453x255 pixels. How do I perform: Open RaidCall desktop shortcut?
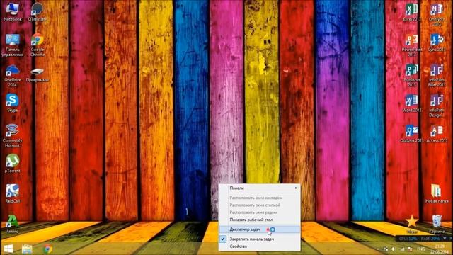(13, 193)
